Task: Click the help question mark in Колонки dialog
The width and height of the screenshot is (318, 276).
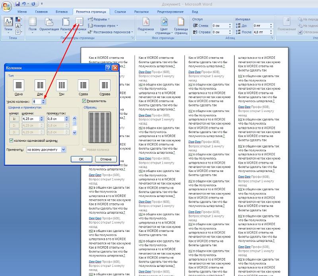Action: [x=109, y=68]
